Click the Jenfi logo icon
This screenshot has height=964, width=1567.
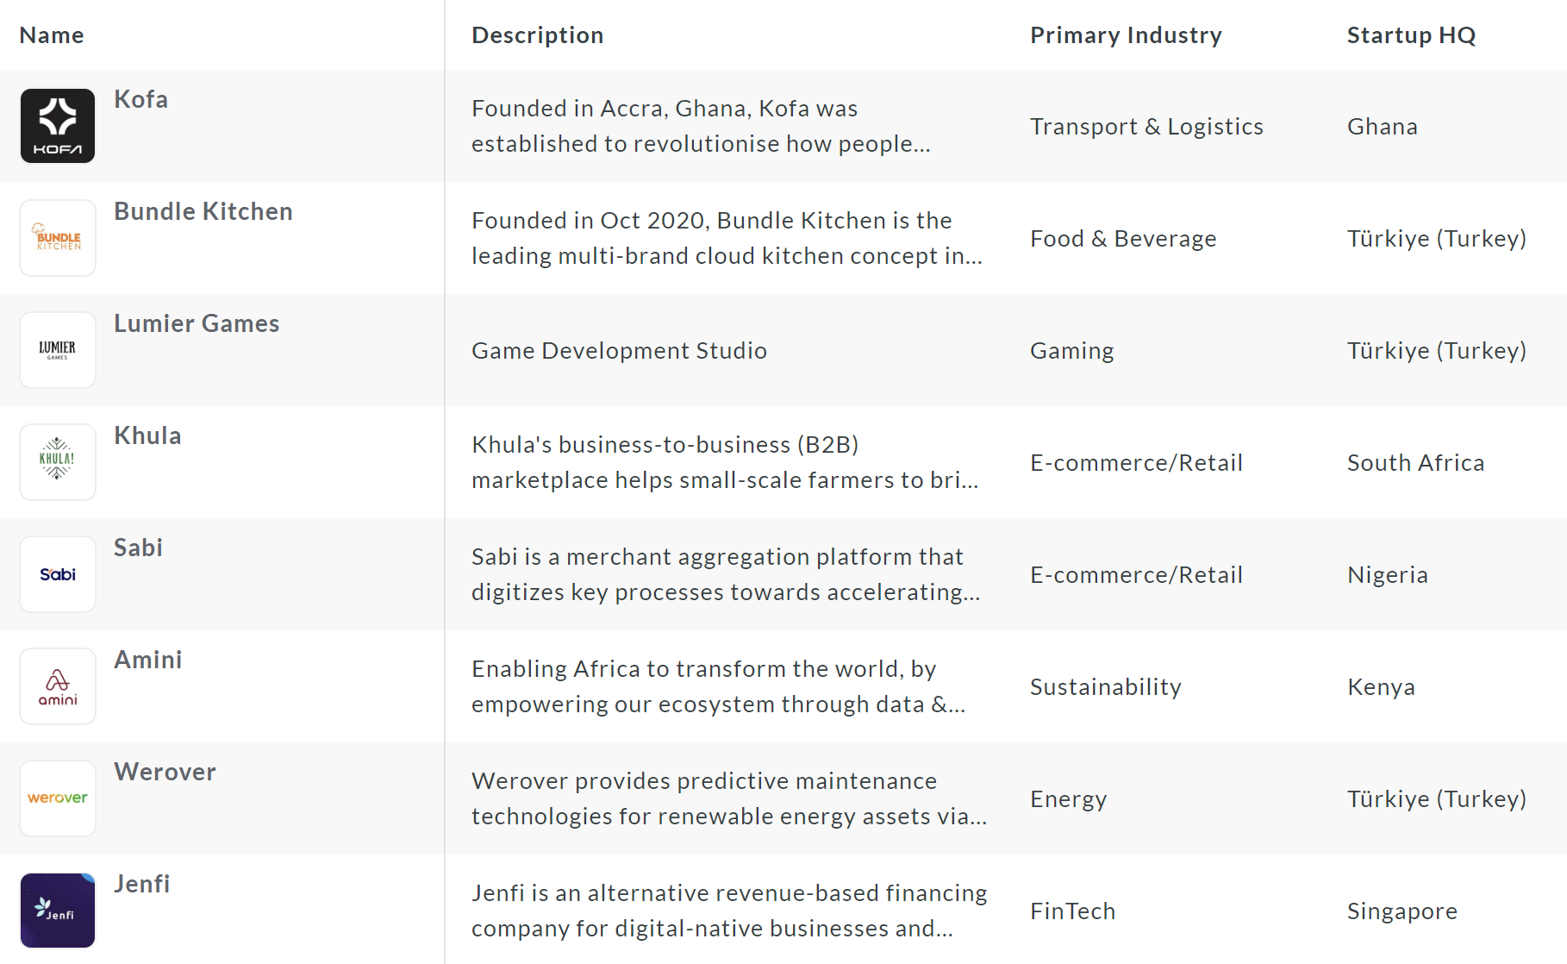click(58, 911)
